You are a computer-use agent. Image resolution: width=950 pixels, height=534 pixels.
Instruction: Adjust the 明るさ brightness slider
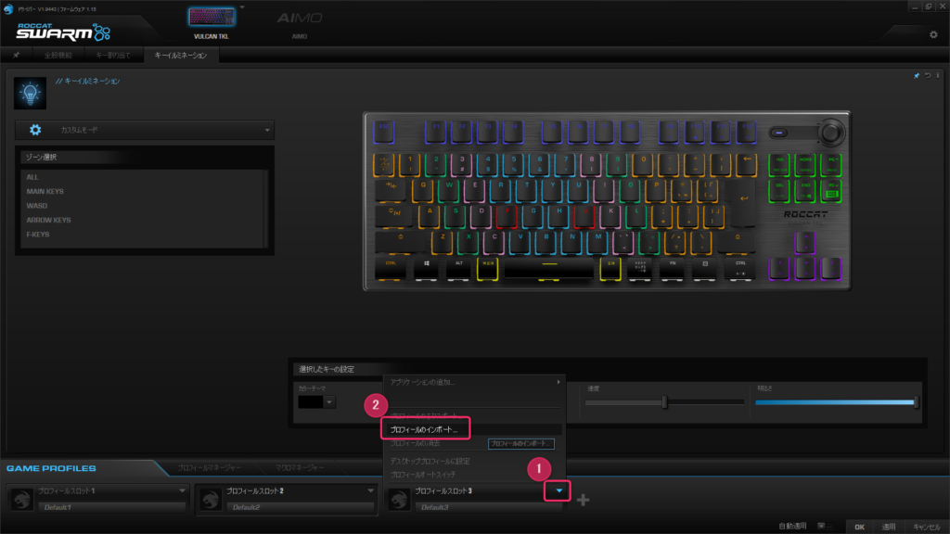[x=837, y=402]
